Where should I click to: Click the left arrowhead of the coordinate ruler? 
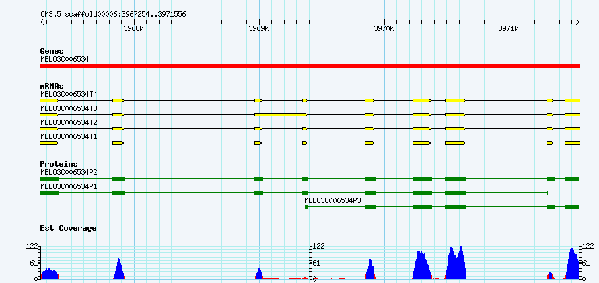42,22
